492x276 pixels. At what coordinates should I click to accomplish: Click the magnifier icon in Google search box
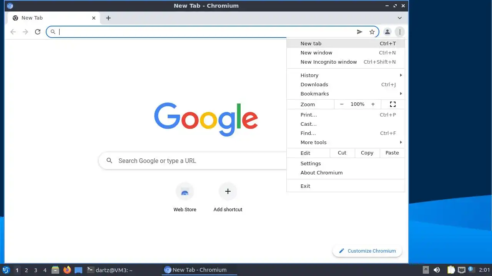tap(110, 161)
